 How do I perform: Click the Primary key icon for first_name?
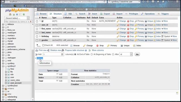[x=136, y=29]
